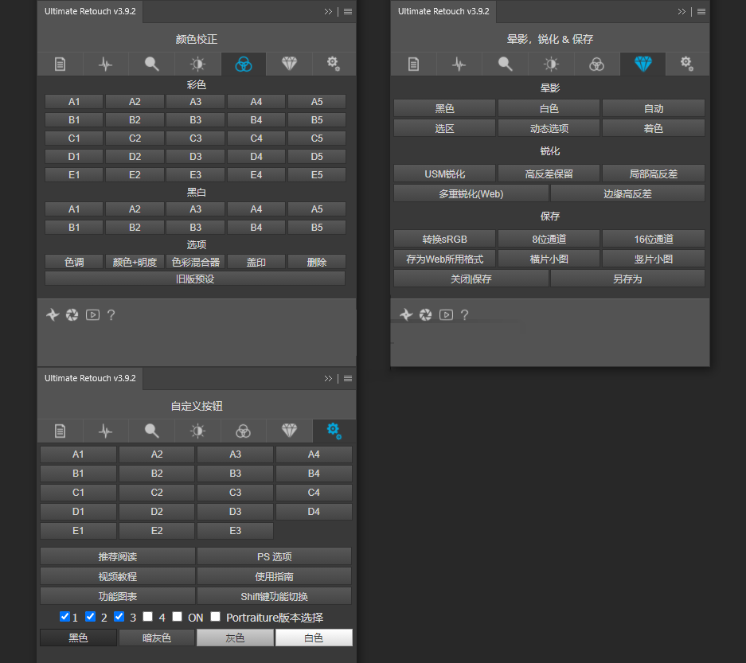Image resolution: width=746 pixels, height=663 pixels.
Task: Click the Ultimate Retouch v3.9.2 tab above 晕影
Action: tap(443, 11)
